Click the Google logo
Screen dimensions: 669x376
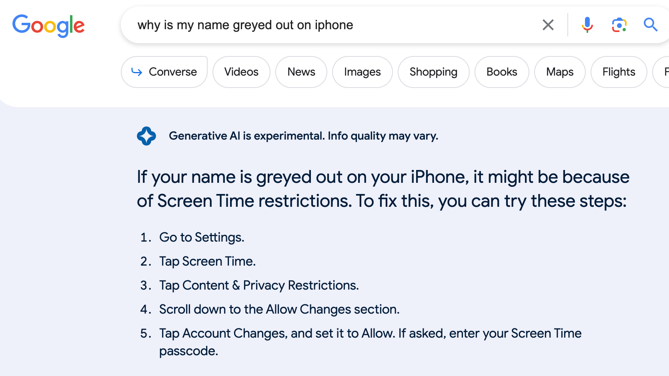48,26
